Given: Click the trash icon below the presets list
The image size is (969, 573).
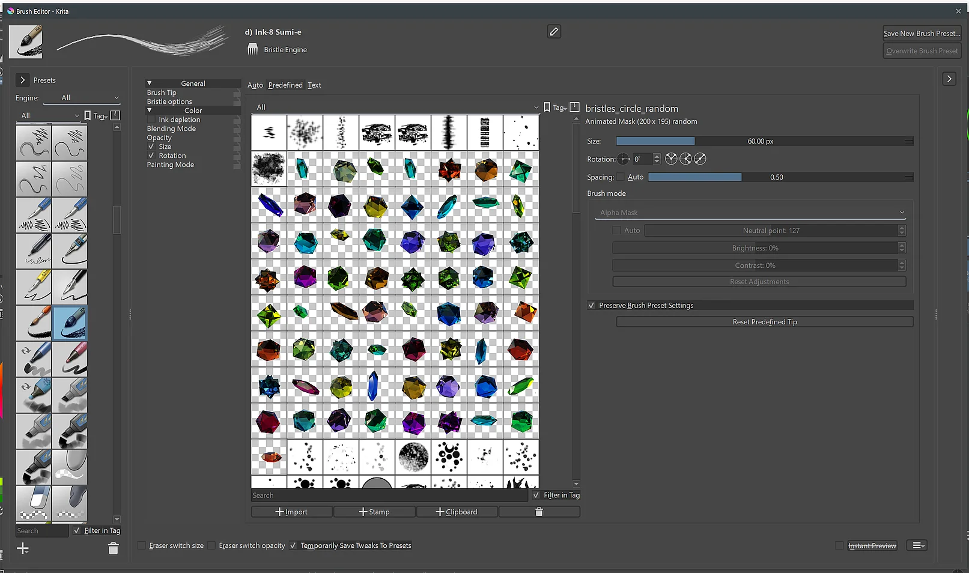Looking at the screenshot, I should point(113,548).
